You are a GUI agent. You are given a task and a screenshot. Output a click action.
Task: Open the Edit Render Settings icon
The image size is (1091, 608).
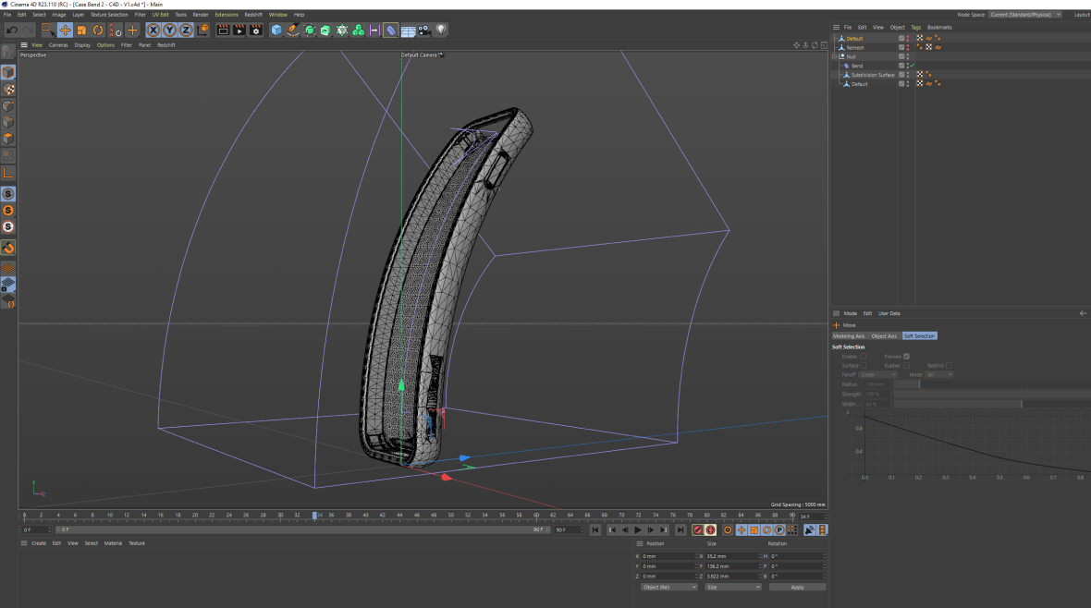click(256, 30)
